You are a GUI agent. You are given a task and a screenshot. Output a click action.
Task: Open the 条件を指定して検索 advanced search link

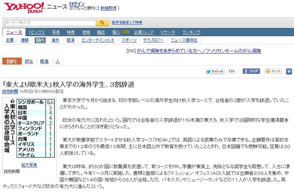[x=127, y=22]
